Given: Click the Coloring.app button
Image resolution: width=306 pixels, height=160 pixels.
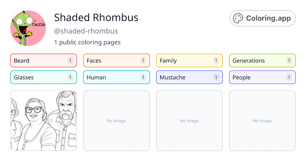Looking at the screenshot, I should pos(262,18).
